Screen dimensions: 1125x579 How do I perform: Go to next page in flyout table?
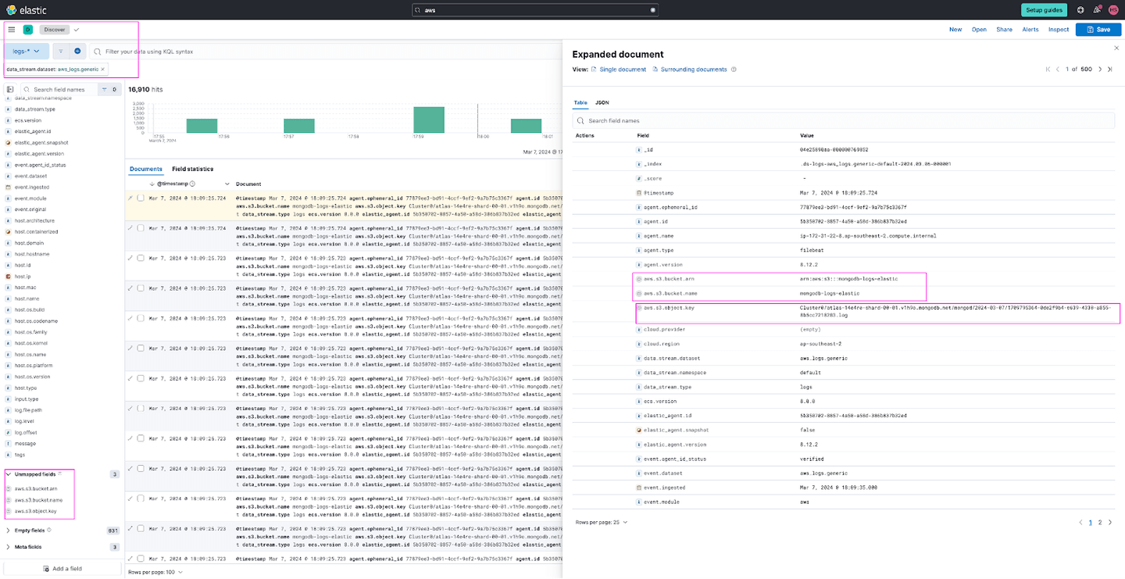tap(1110, 522)
